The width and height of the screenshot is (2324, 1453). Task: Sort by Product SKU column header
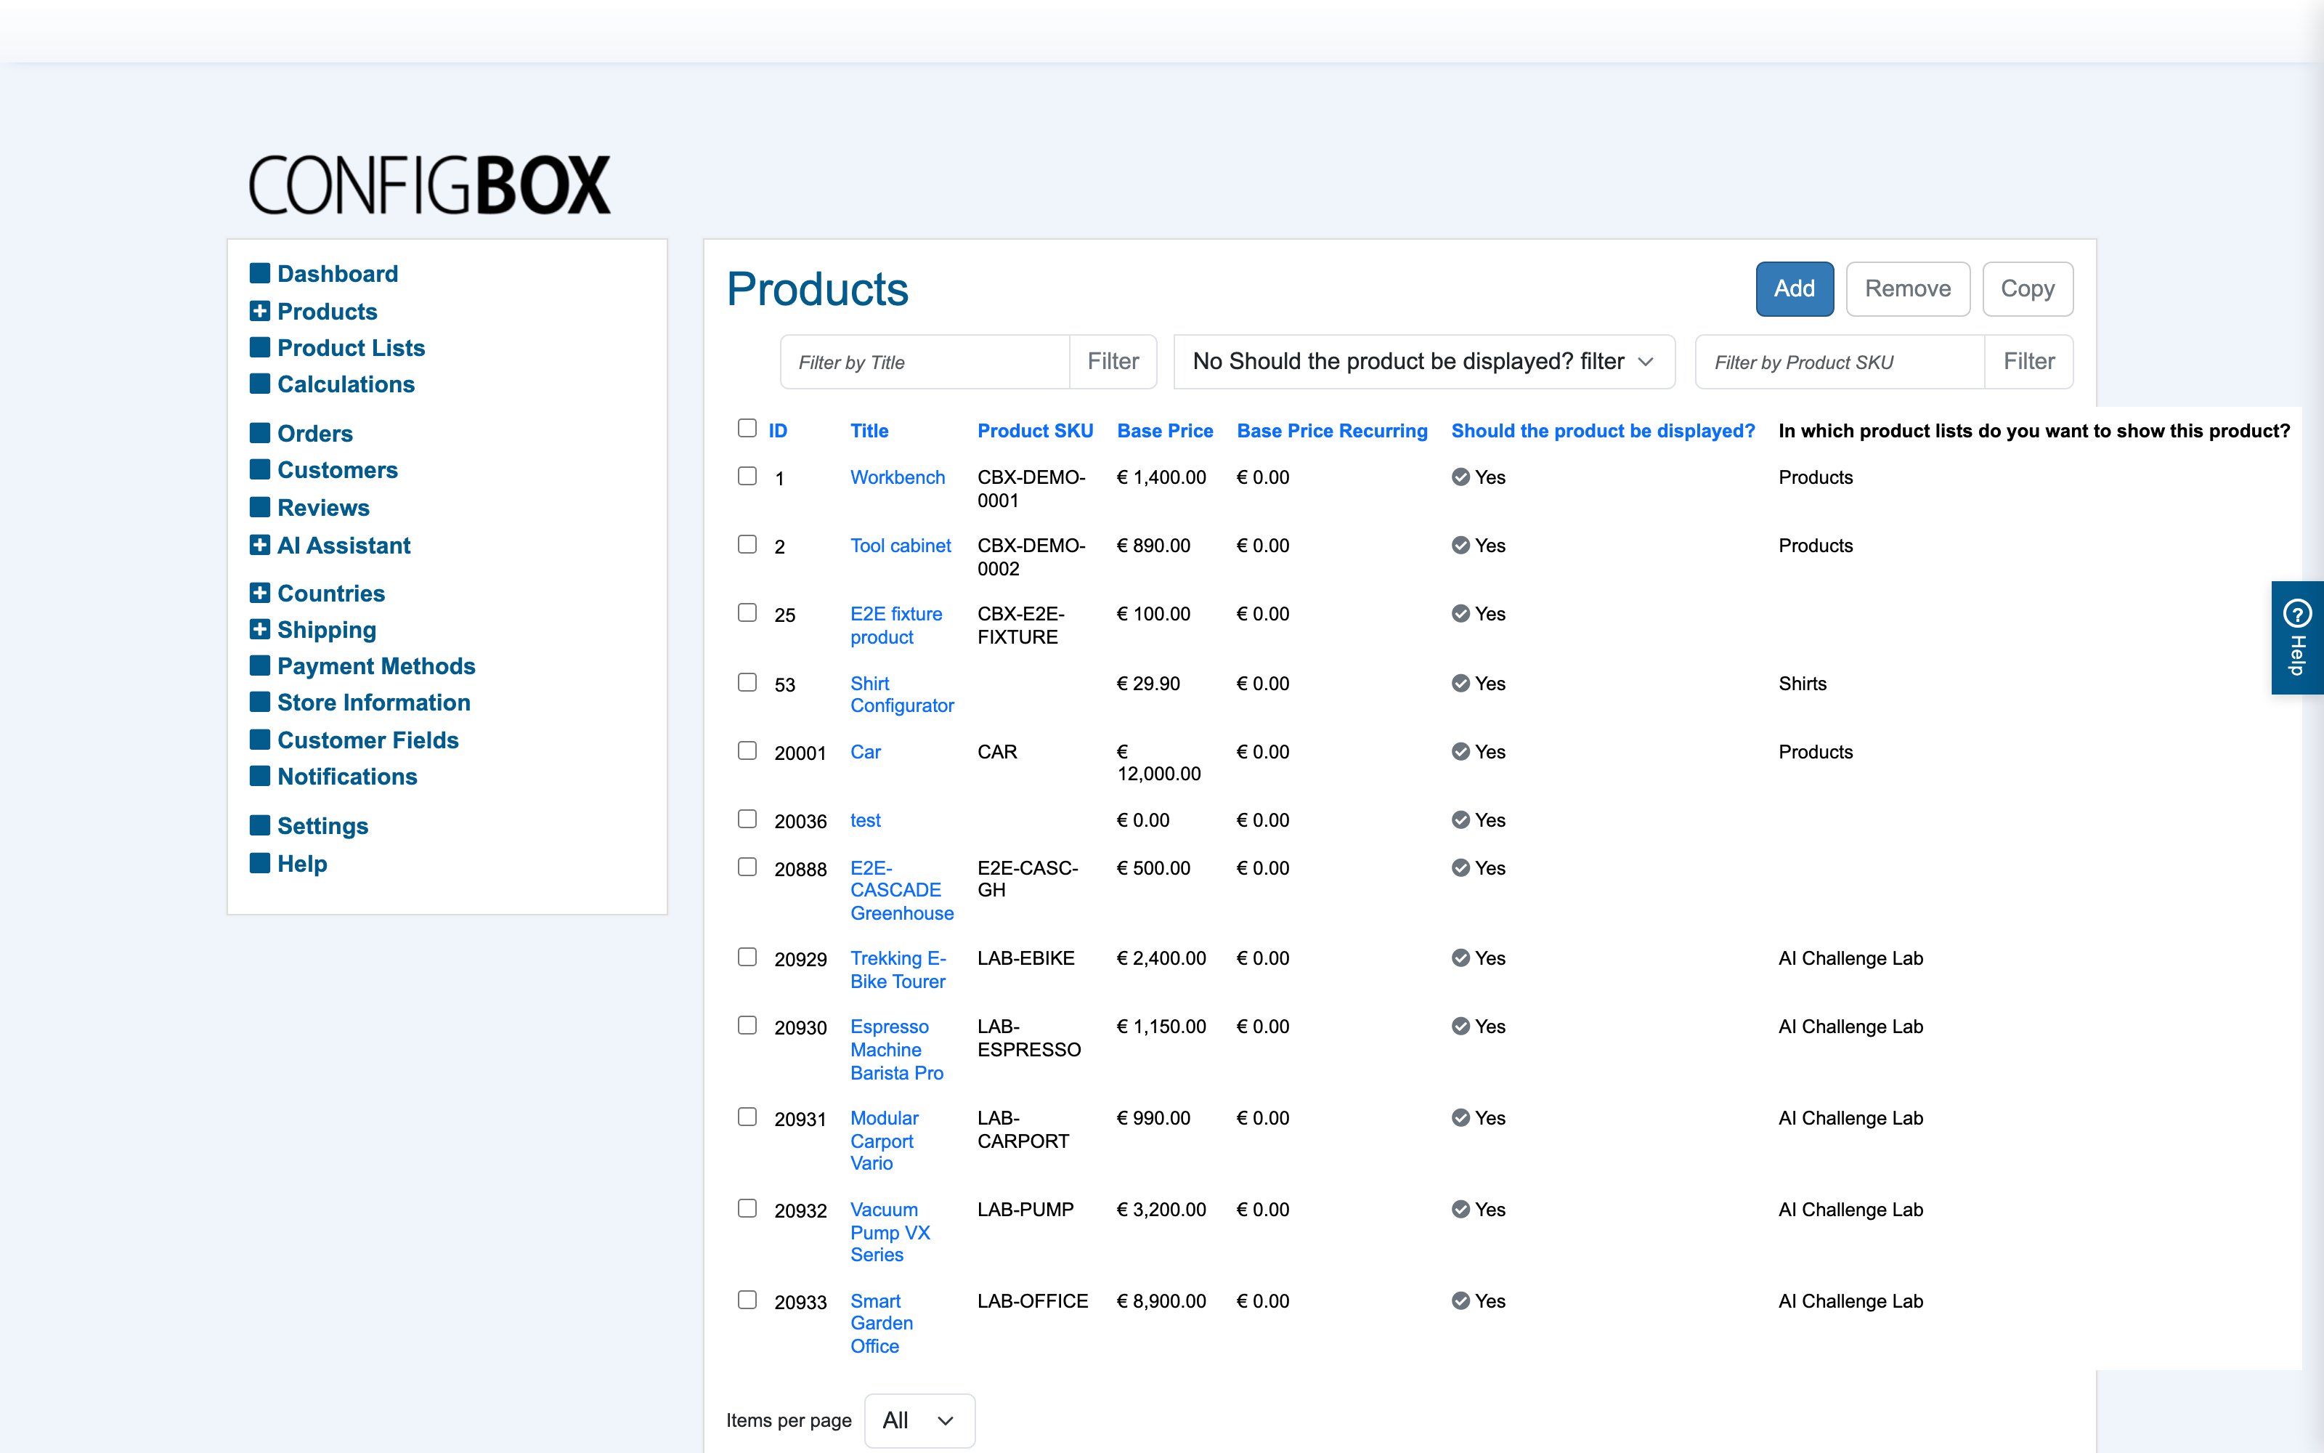pyautogui.click(x=1035, y=431)
